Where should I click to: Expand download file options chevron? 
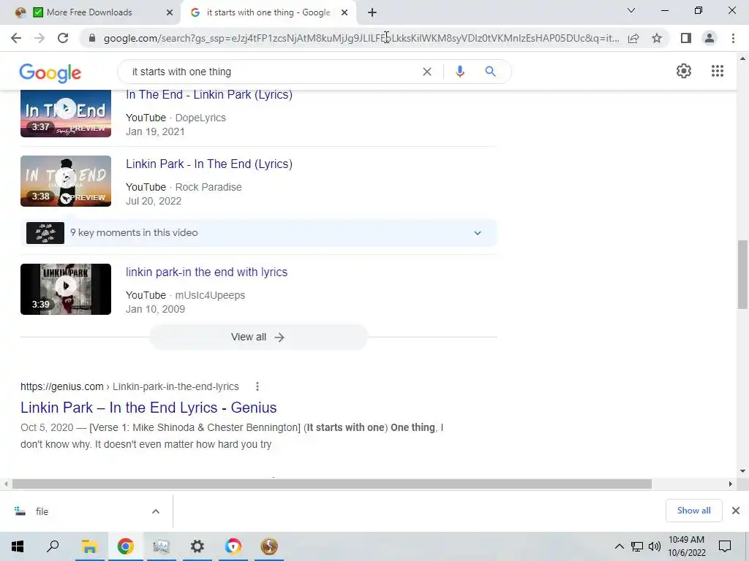pos(156,511)
